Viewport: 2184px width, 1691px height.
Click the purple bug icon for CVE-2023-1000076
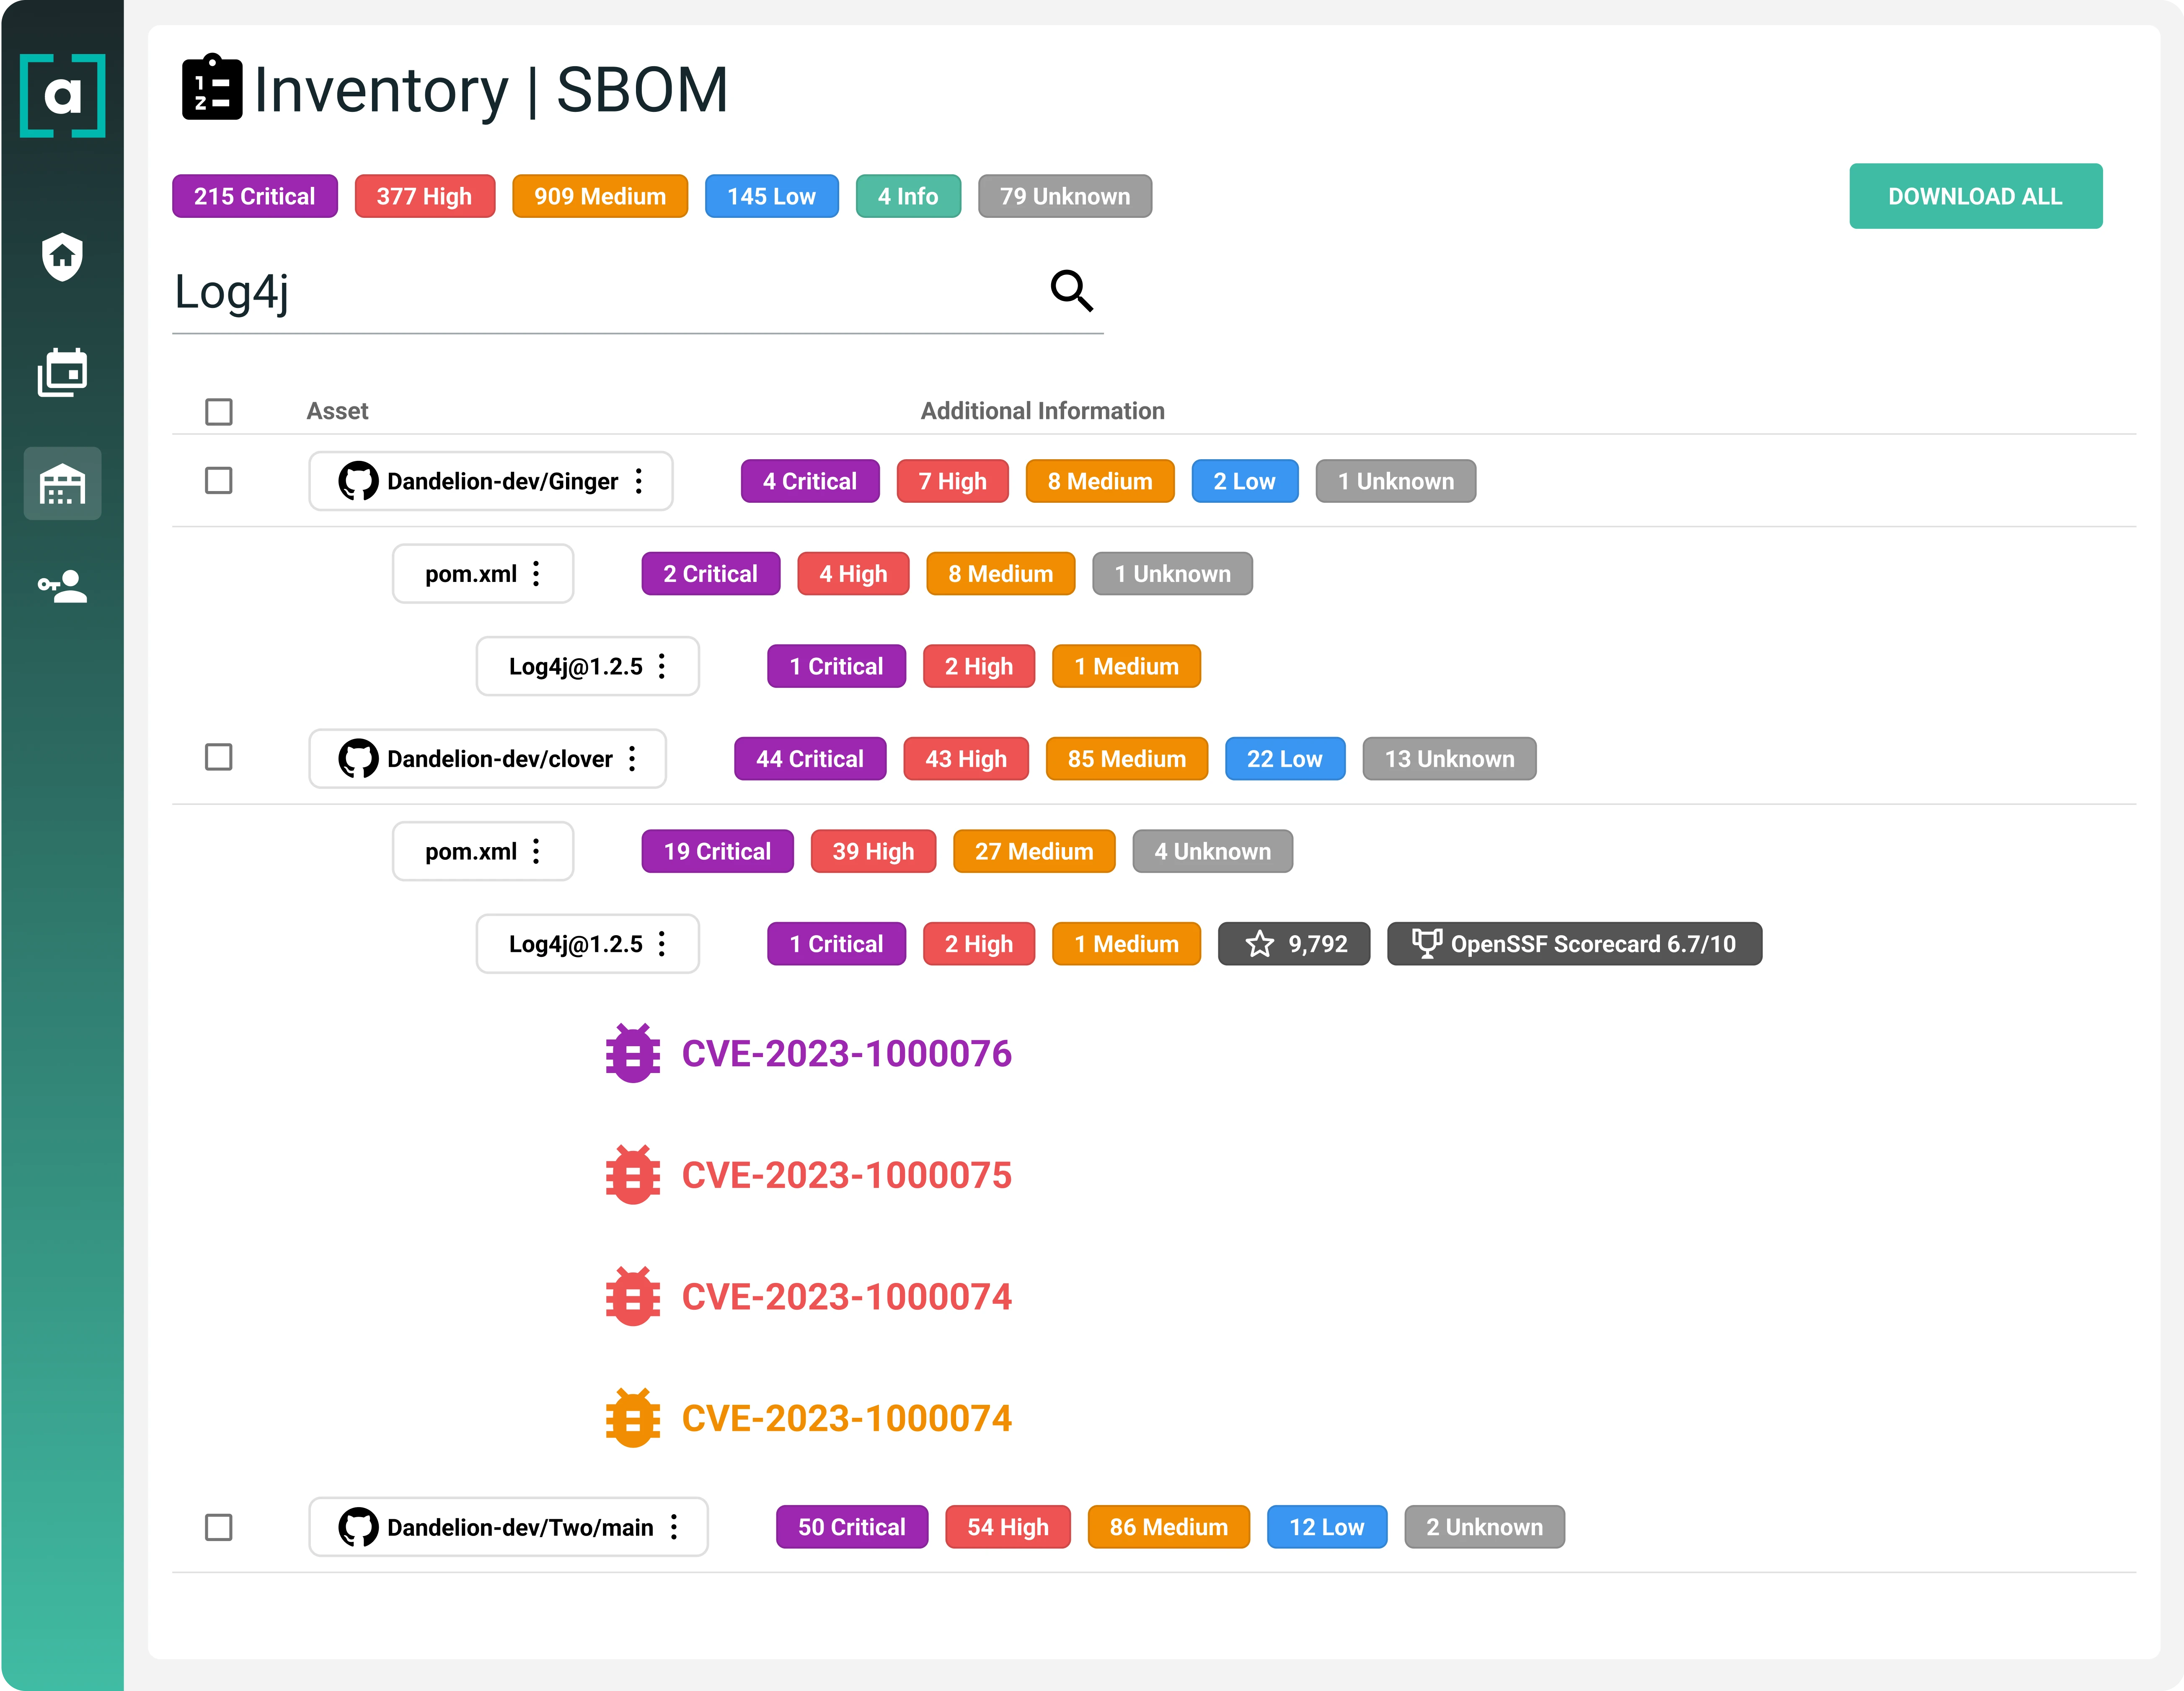click(633, 1053)
